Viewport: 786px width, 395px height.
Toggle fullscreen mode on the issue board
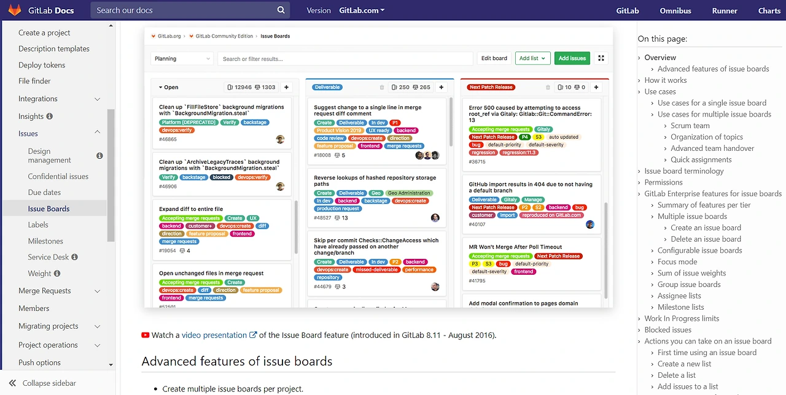[601, 58]
